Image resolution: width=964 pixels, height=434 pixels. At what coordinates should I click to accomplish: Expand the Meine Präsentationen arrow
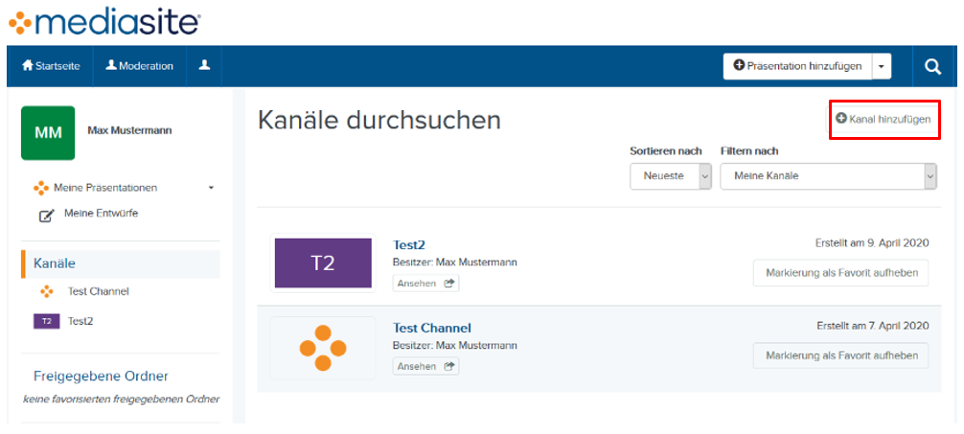[x=211, y=188]
